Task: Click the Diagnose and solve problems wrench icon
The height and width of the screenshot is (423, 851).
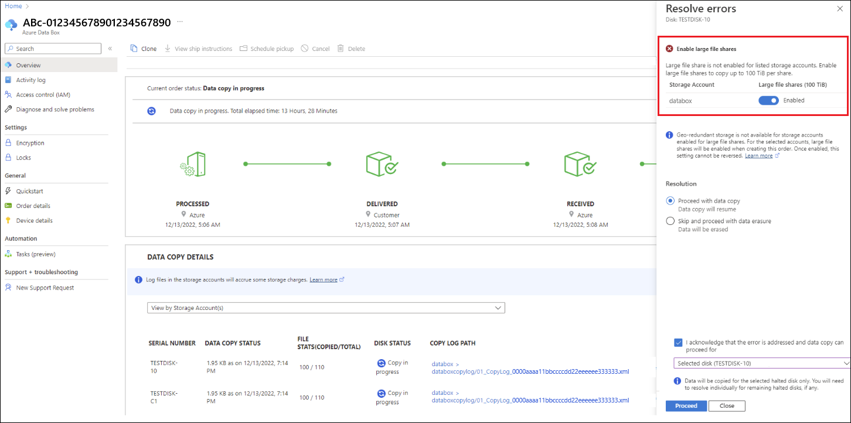Action: pos(8,110)
